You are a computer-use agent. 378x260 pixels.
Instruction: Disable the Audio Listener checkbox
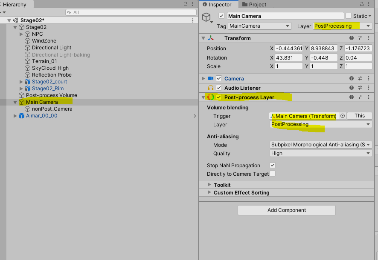point(219,88)
